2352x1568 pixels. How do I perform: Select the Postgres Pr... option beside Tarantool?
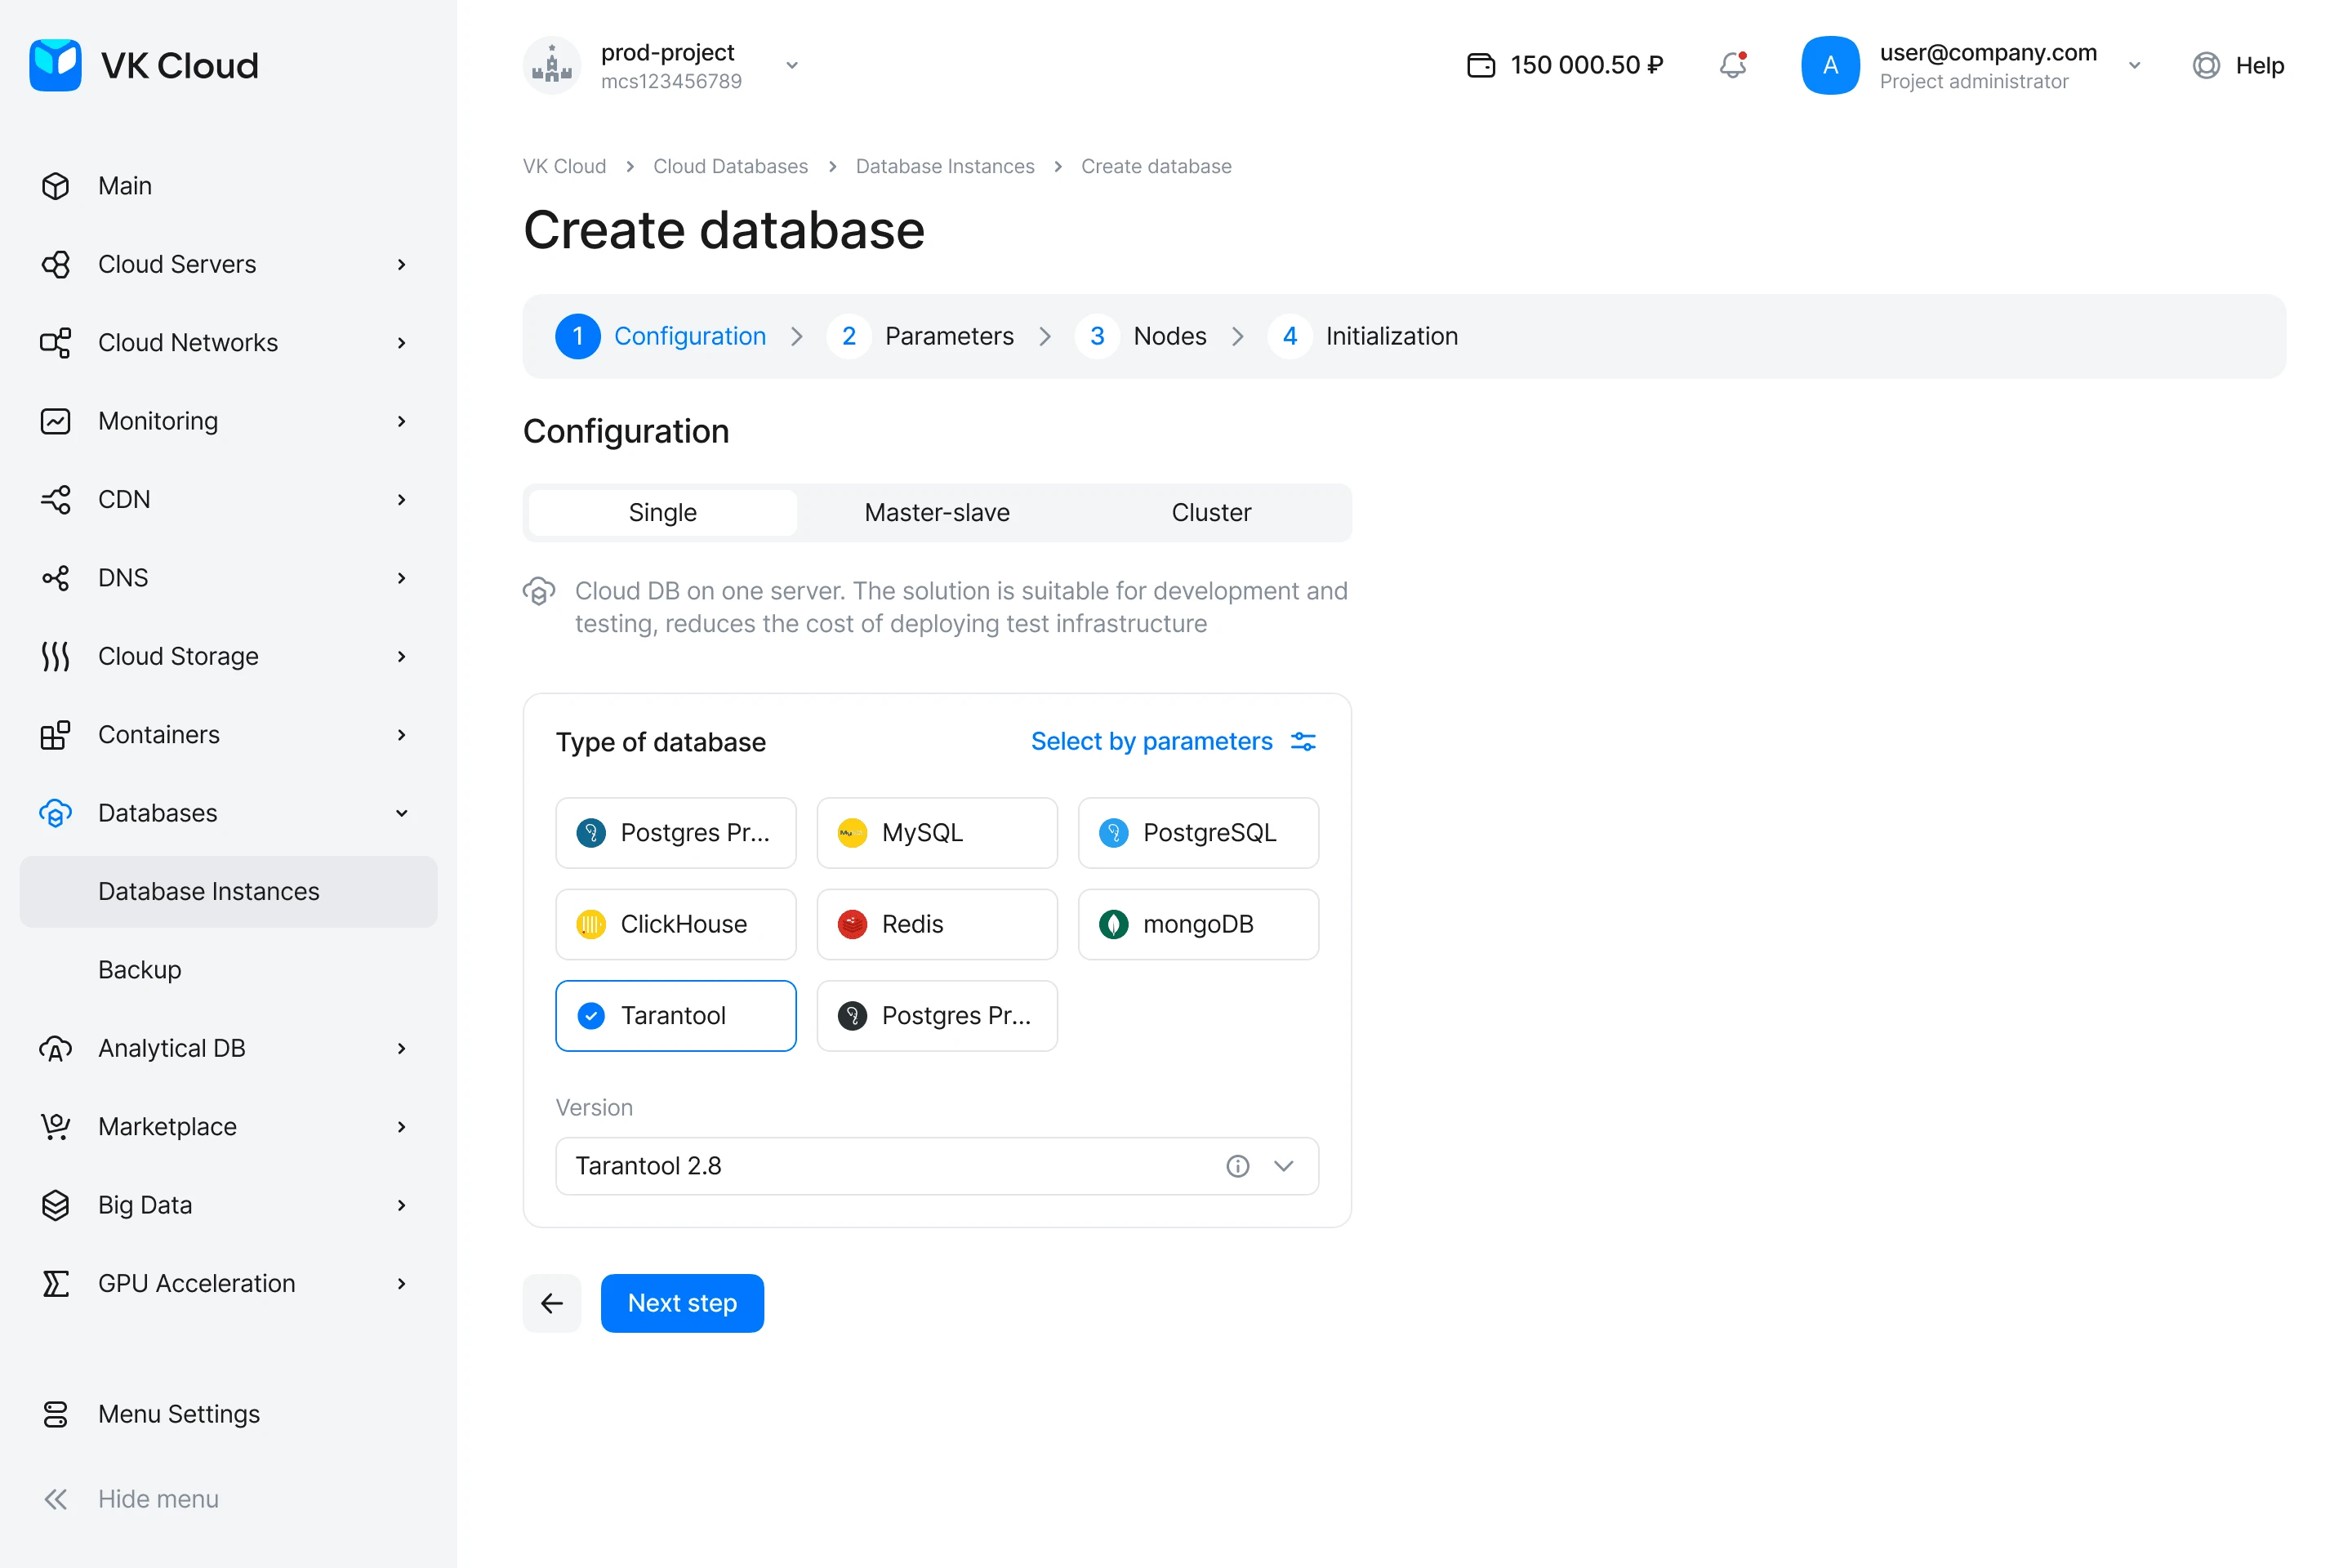coord(937,1016)
